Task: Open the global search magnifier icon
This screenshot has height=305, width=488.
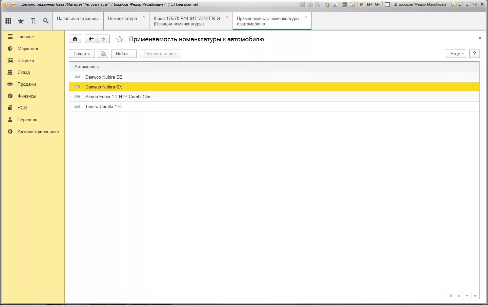Action: (46, 21)
